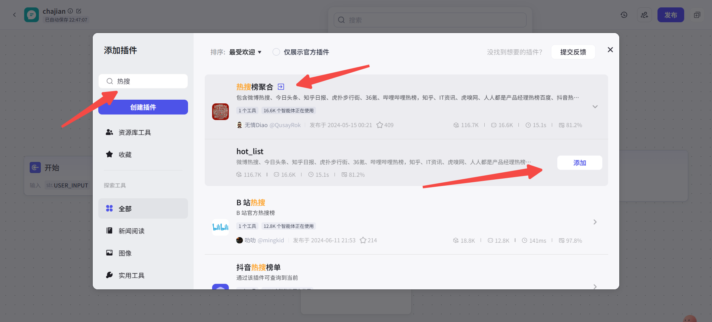Toggle 仅展示官方插件 radio option
Viewport: 712px width, 322px height.
click(x=276, y=52)
